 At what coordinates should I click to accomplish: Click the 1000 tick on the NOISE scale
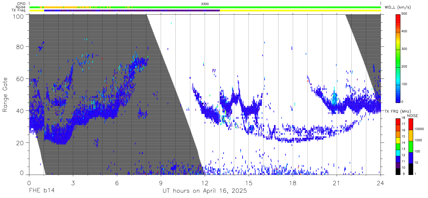419,140
